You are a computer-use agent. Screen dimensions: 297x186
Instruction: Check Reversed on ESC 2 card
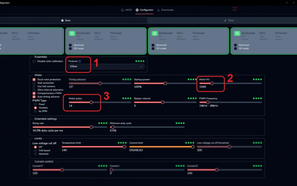point(70,45)
